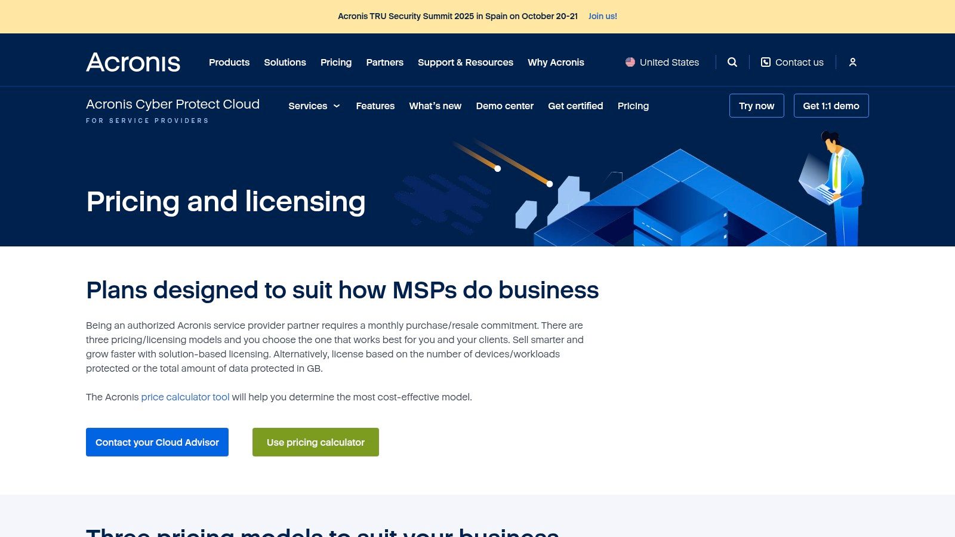Click the Services menu label
The image size is (955, 537).
308,106
